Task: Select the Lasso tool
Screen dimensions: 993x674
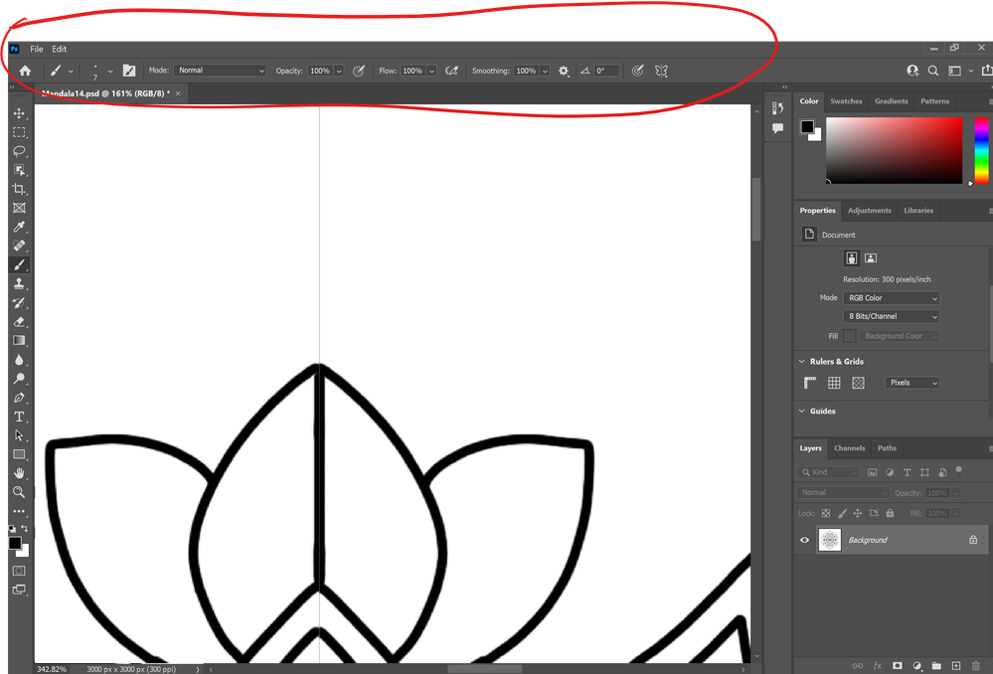Action: [x=18, y=151]
